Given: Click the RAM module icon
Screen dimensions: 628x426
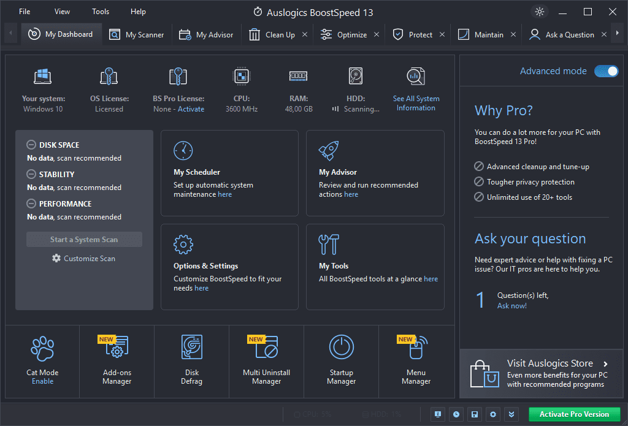Looking at the screenshot, I should (299, 75).
